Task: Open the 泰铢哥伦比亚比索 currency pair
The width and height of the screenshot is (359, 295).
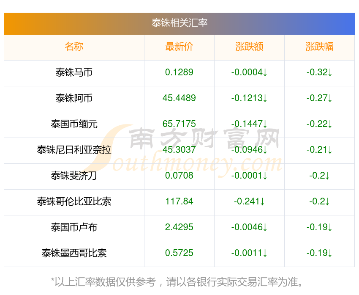Action: click(x=74, y=201)
